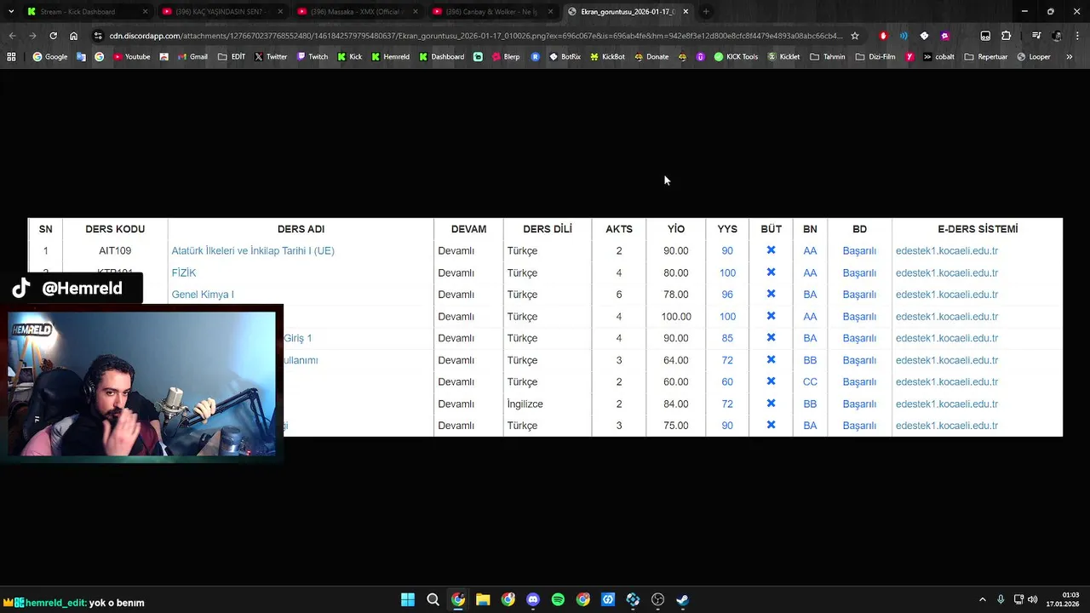Open the Genel Kimya I course link
This screenshot has height=613, width=1090.
point(203,295)
